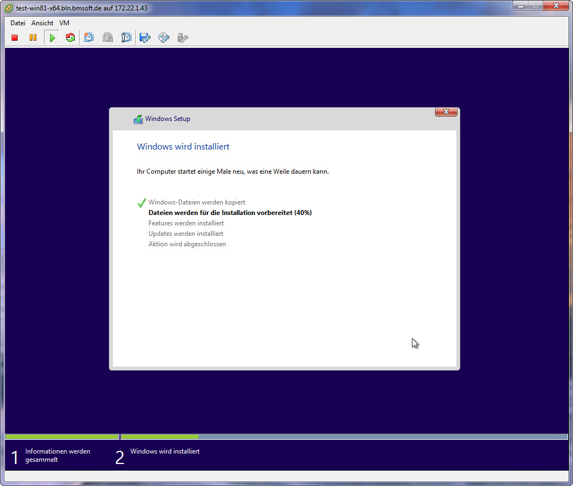Image resolution: width=573 pixels, height=486 pixels.
Task: Suspend the VM using the pause icon
Action: coord(33,37)
